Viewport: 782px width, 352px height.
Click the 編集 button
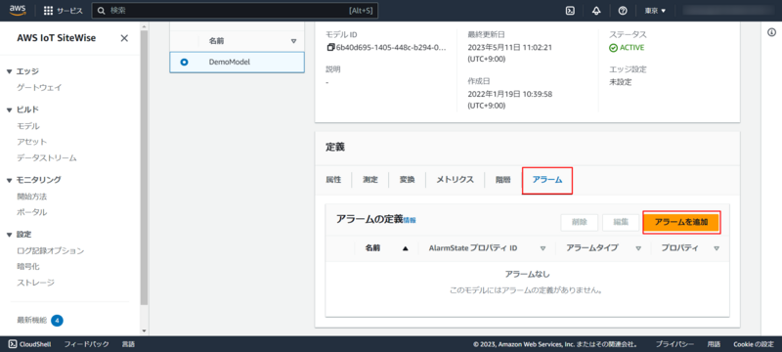click(x=621, y=222)
